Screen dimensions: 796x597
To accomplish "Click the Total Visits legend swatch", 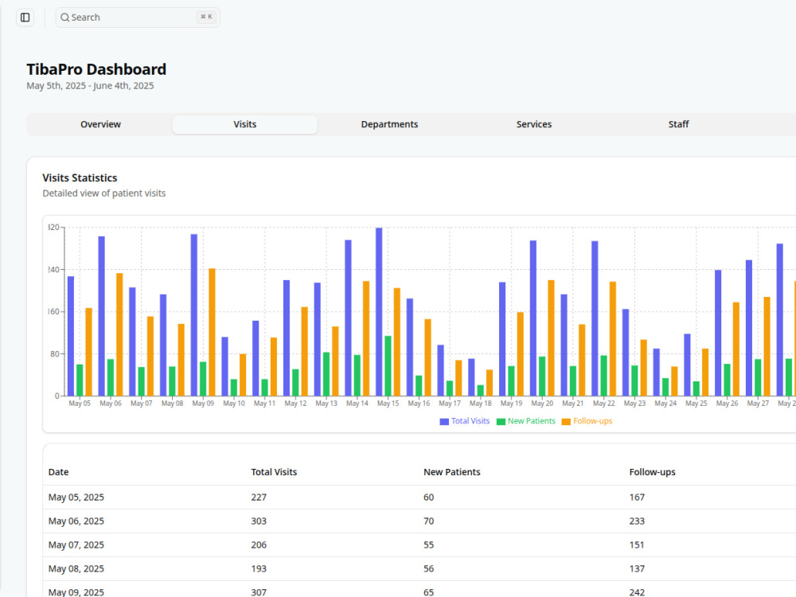I will point(444,421).
